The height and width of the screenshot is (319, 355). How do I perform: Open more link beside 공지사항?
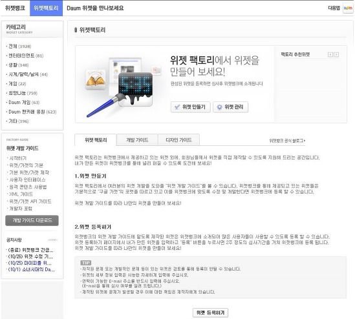click(x=53, y=240)
